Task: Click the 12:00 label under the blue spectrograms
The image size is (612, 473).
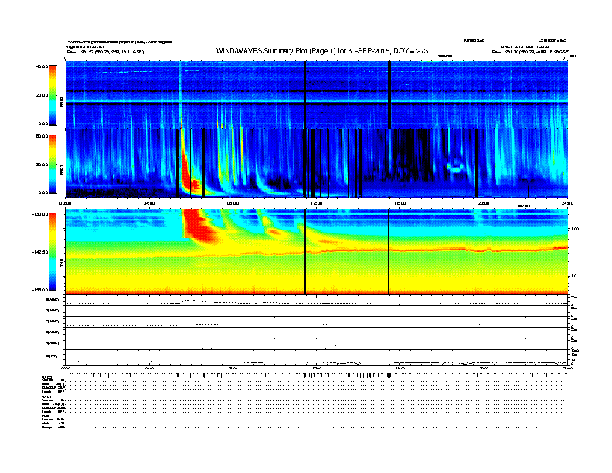Action: 317,203
